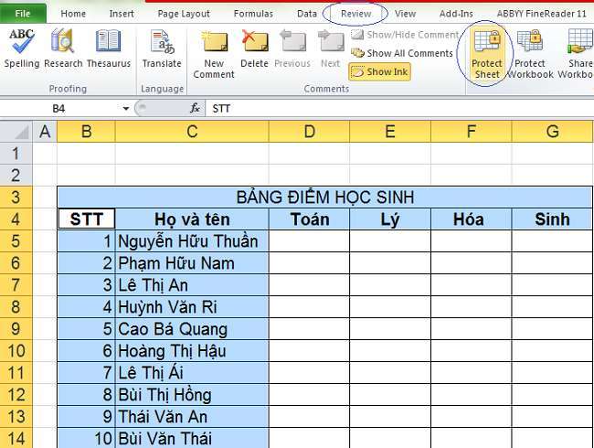The height and width of the screenshot is (448, 594).
Task: Click the formula bar containing STT
Action: 399,109
